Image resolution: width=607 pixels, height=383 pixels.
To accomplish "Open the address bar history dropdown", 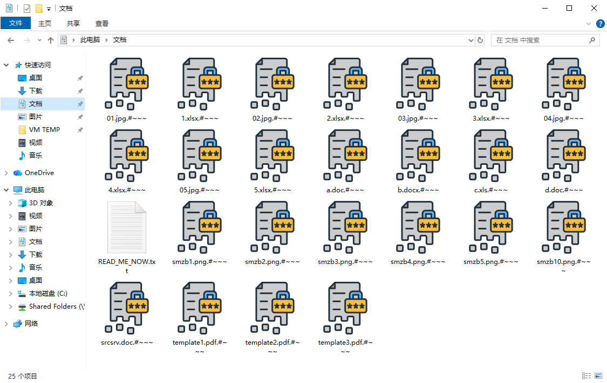I will (471, 40).
